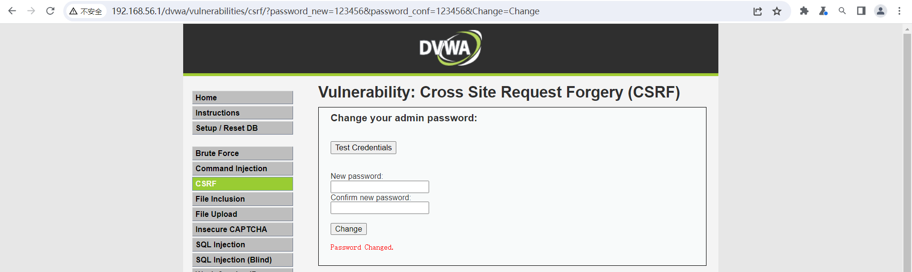Click the Confirm new password field
This screenshot has width=912, height=272.
coord(380,208)
